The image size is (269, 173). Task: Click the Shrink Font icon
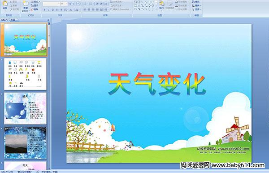coord(74,4)
